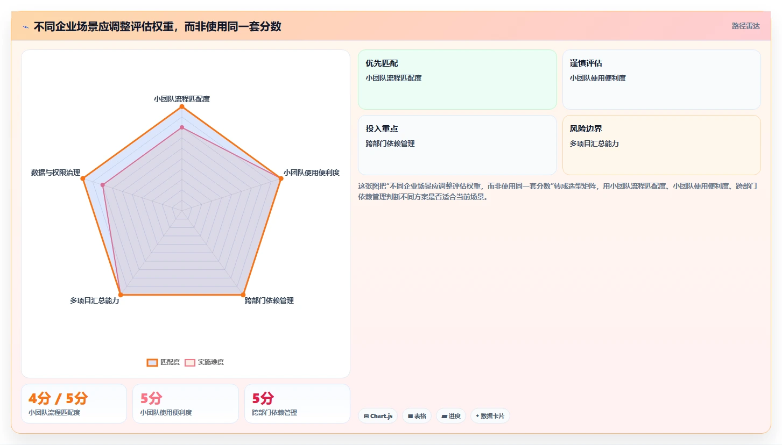Open the 投入重点 card
This screenshot has height=445, width=782.
pyautogui.click(x=457, y=145)
